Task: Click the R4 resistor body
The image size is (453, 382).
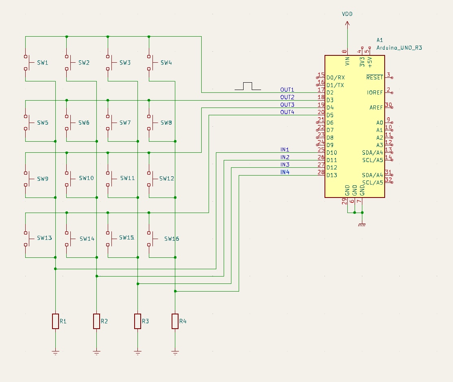Action: click(175, 321)
